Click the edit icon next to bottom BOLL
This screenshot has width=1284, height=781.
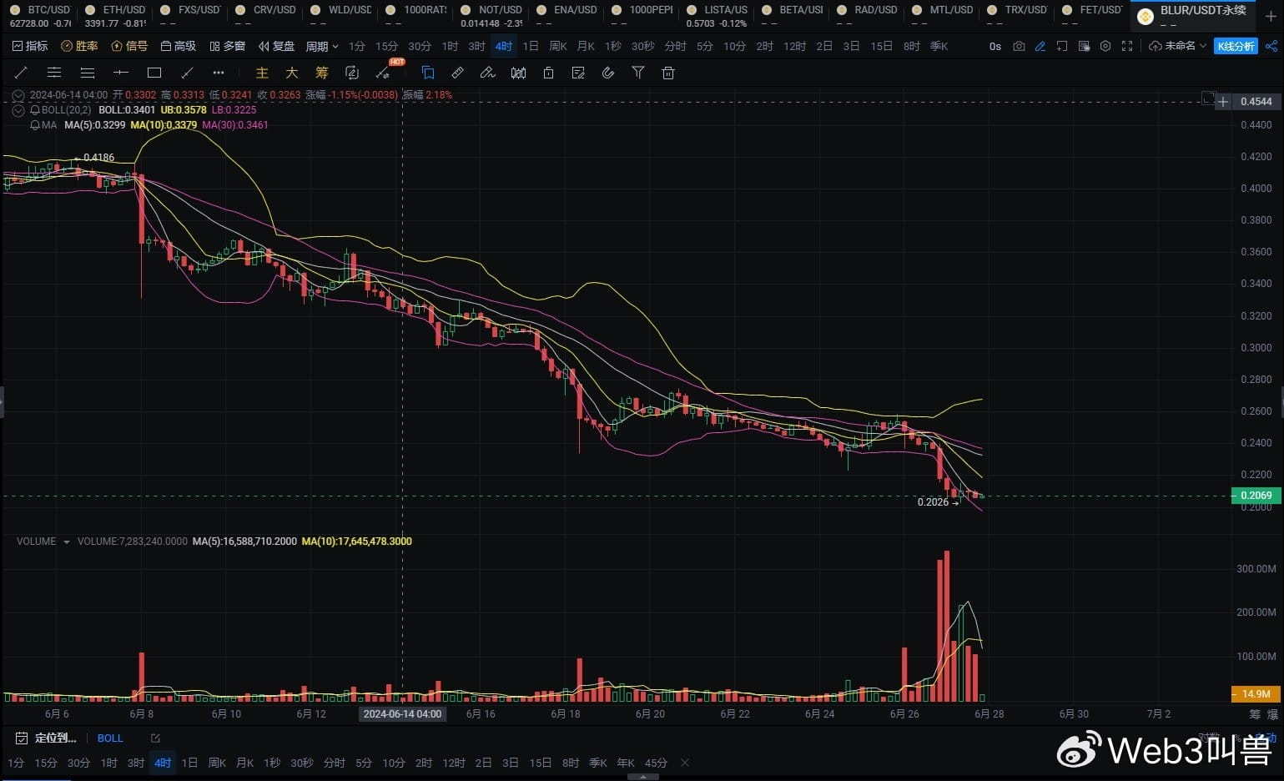pyautogui.click(x=155, y=738)
